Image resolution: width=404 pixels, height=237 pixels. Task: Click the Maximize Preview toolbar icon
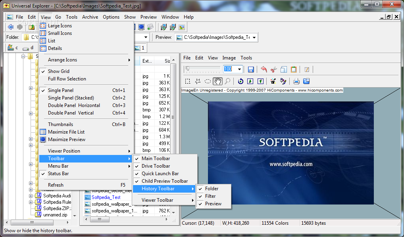click(x=141, y=27)
